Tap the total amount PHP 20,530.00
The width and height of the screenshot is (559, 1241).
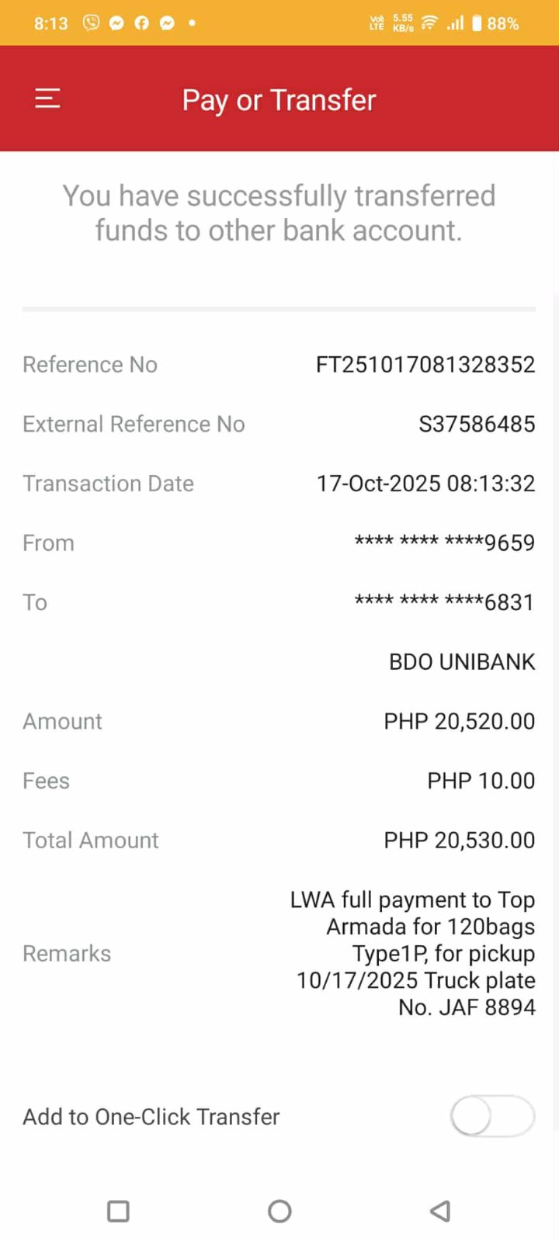[x=459, y=841]
